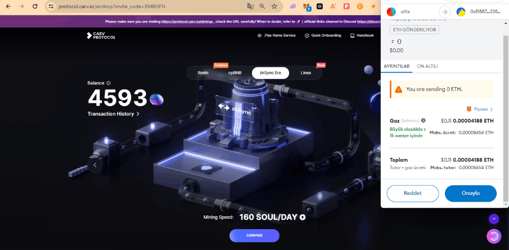Expand the 'Büyük olasılıkla' time estimate
509x250 pixels.
[408, 132]
